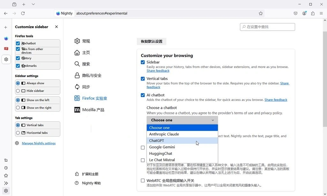Image resolution: width=327 pixels, height=196 pixels.
Task: Close the Customize sidebar panel
Action: [57, 27]
